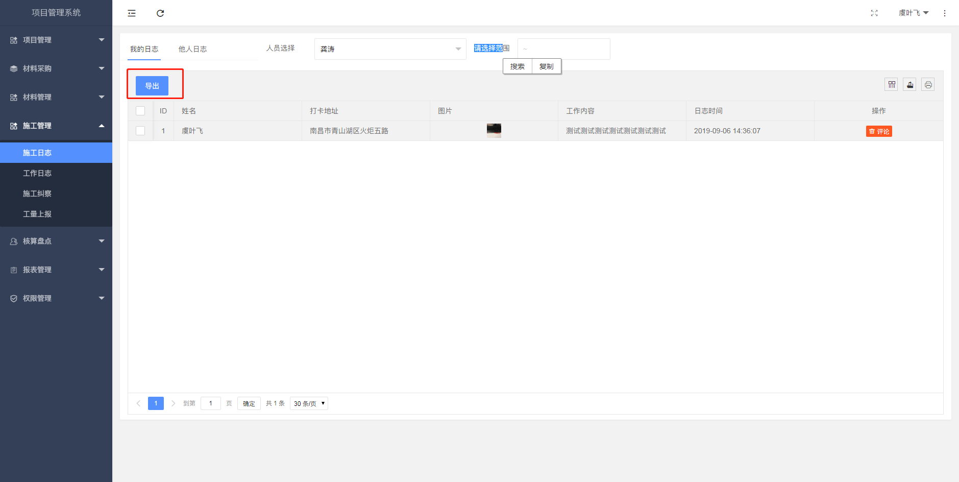Enter fullscreen mode icon
The width and height of the screenshot is (959, 482).
click(874, 13)
